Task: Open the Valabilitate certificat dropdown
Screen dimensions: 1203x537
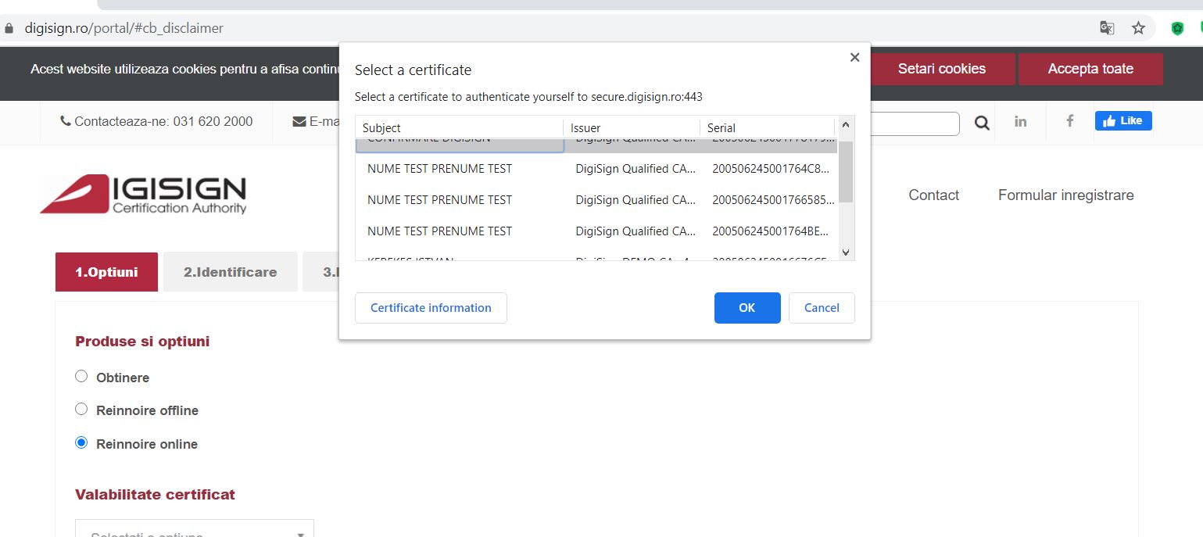Action: [x=195, y=529]
